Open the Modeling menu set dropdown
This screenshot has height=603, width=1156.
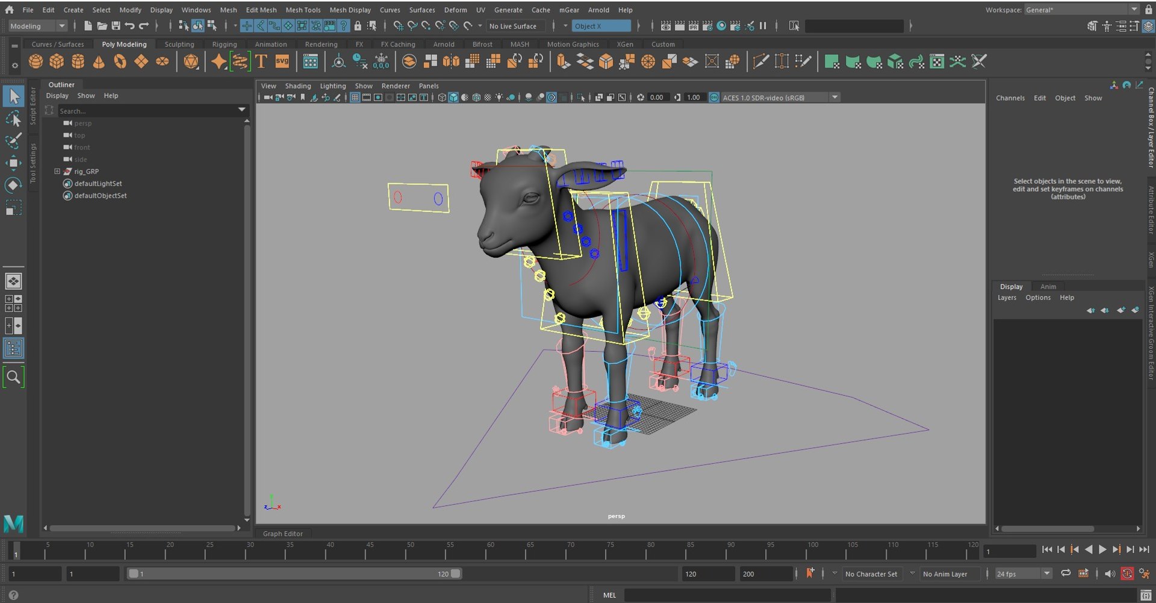pos(38,26)
